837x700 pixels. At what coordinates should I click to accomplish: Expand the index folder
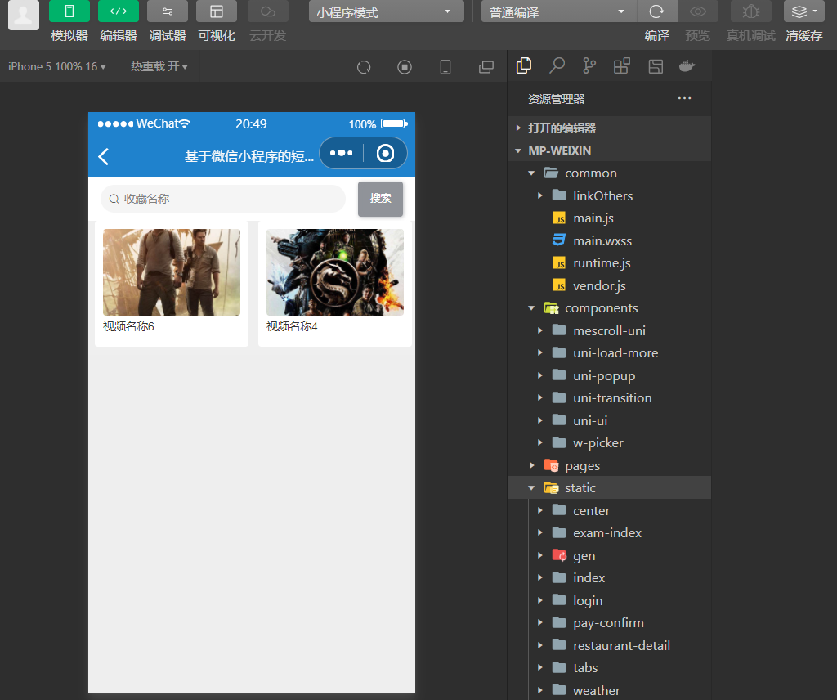(610, 577)
